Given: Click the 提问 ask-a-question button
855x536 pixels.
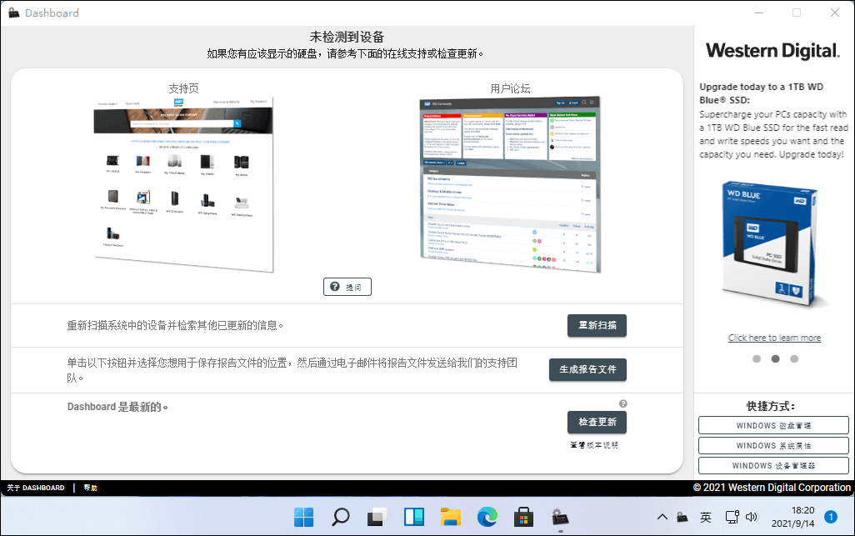Looking at the screenshot, I should [347, 287].
